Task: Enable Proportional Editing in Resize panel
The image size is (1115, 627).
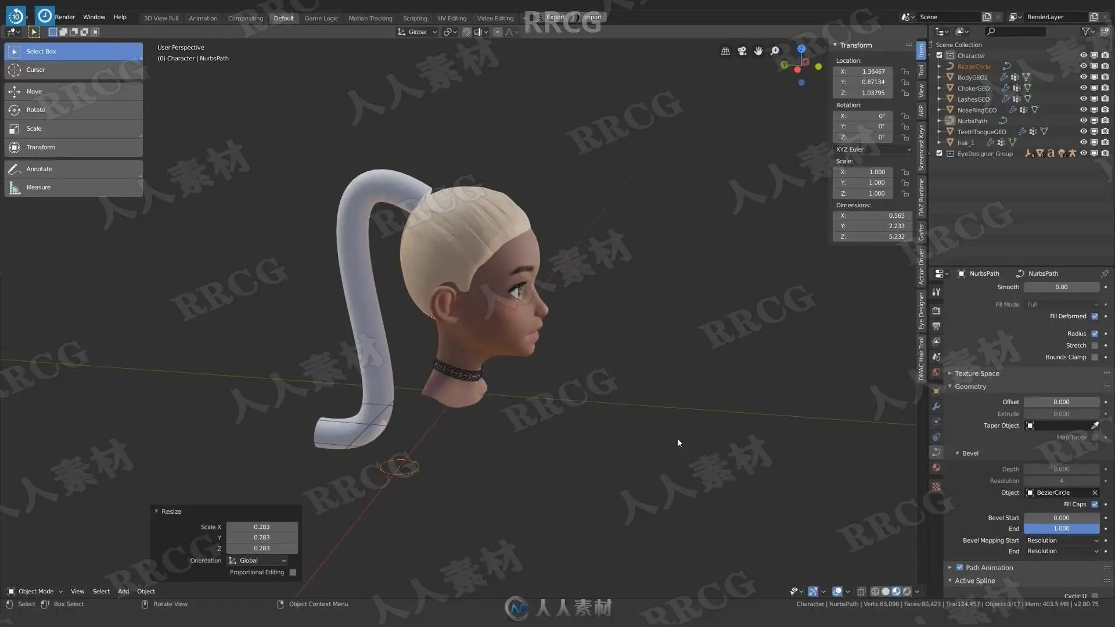Action: point(293,572)
